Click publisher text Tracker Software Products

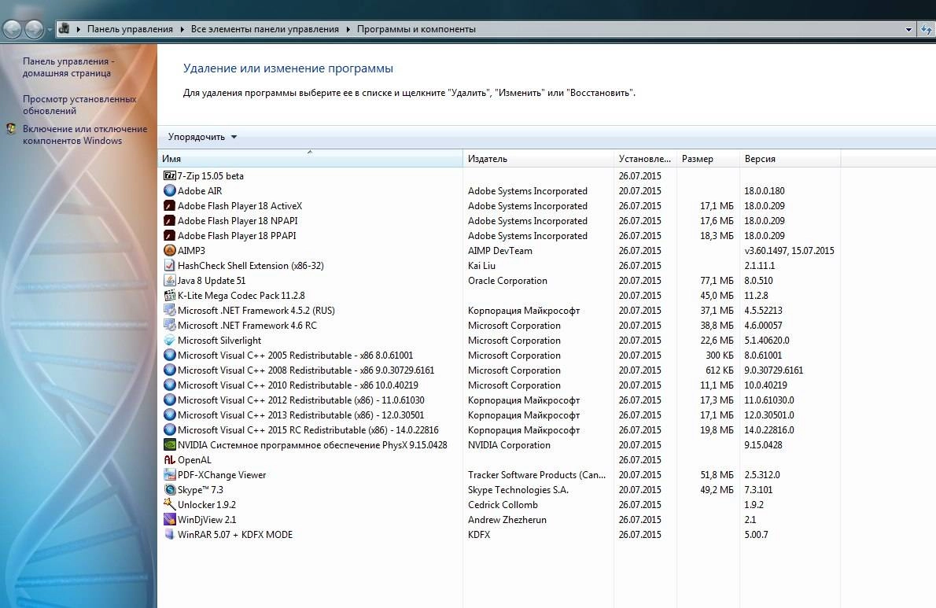[x=536, y=474]
